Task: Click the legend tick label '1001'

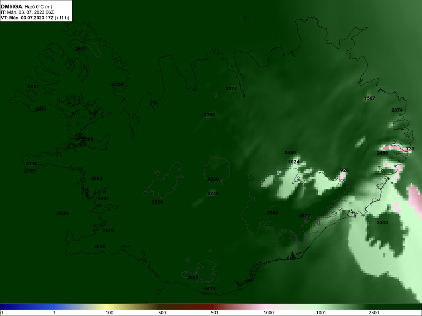Action: (321, 313)
